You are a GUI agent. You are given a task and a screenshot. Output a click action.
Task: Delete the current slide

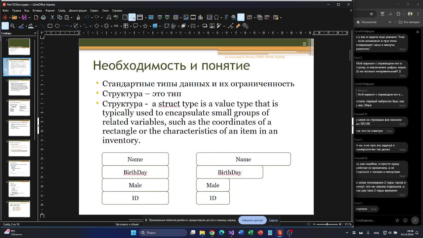tap(267, 17)
